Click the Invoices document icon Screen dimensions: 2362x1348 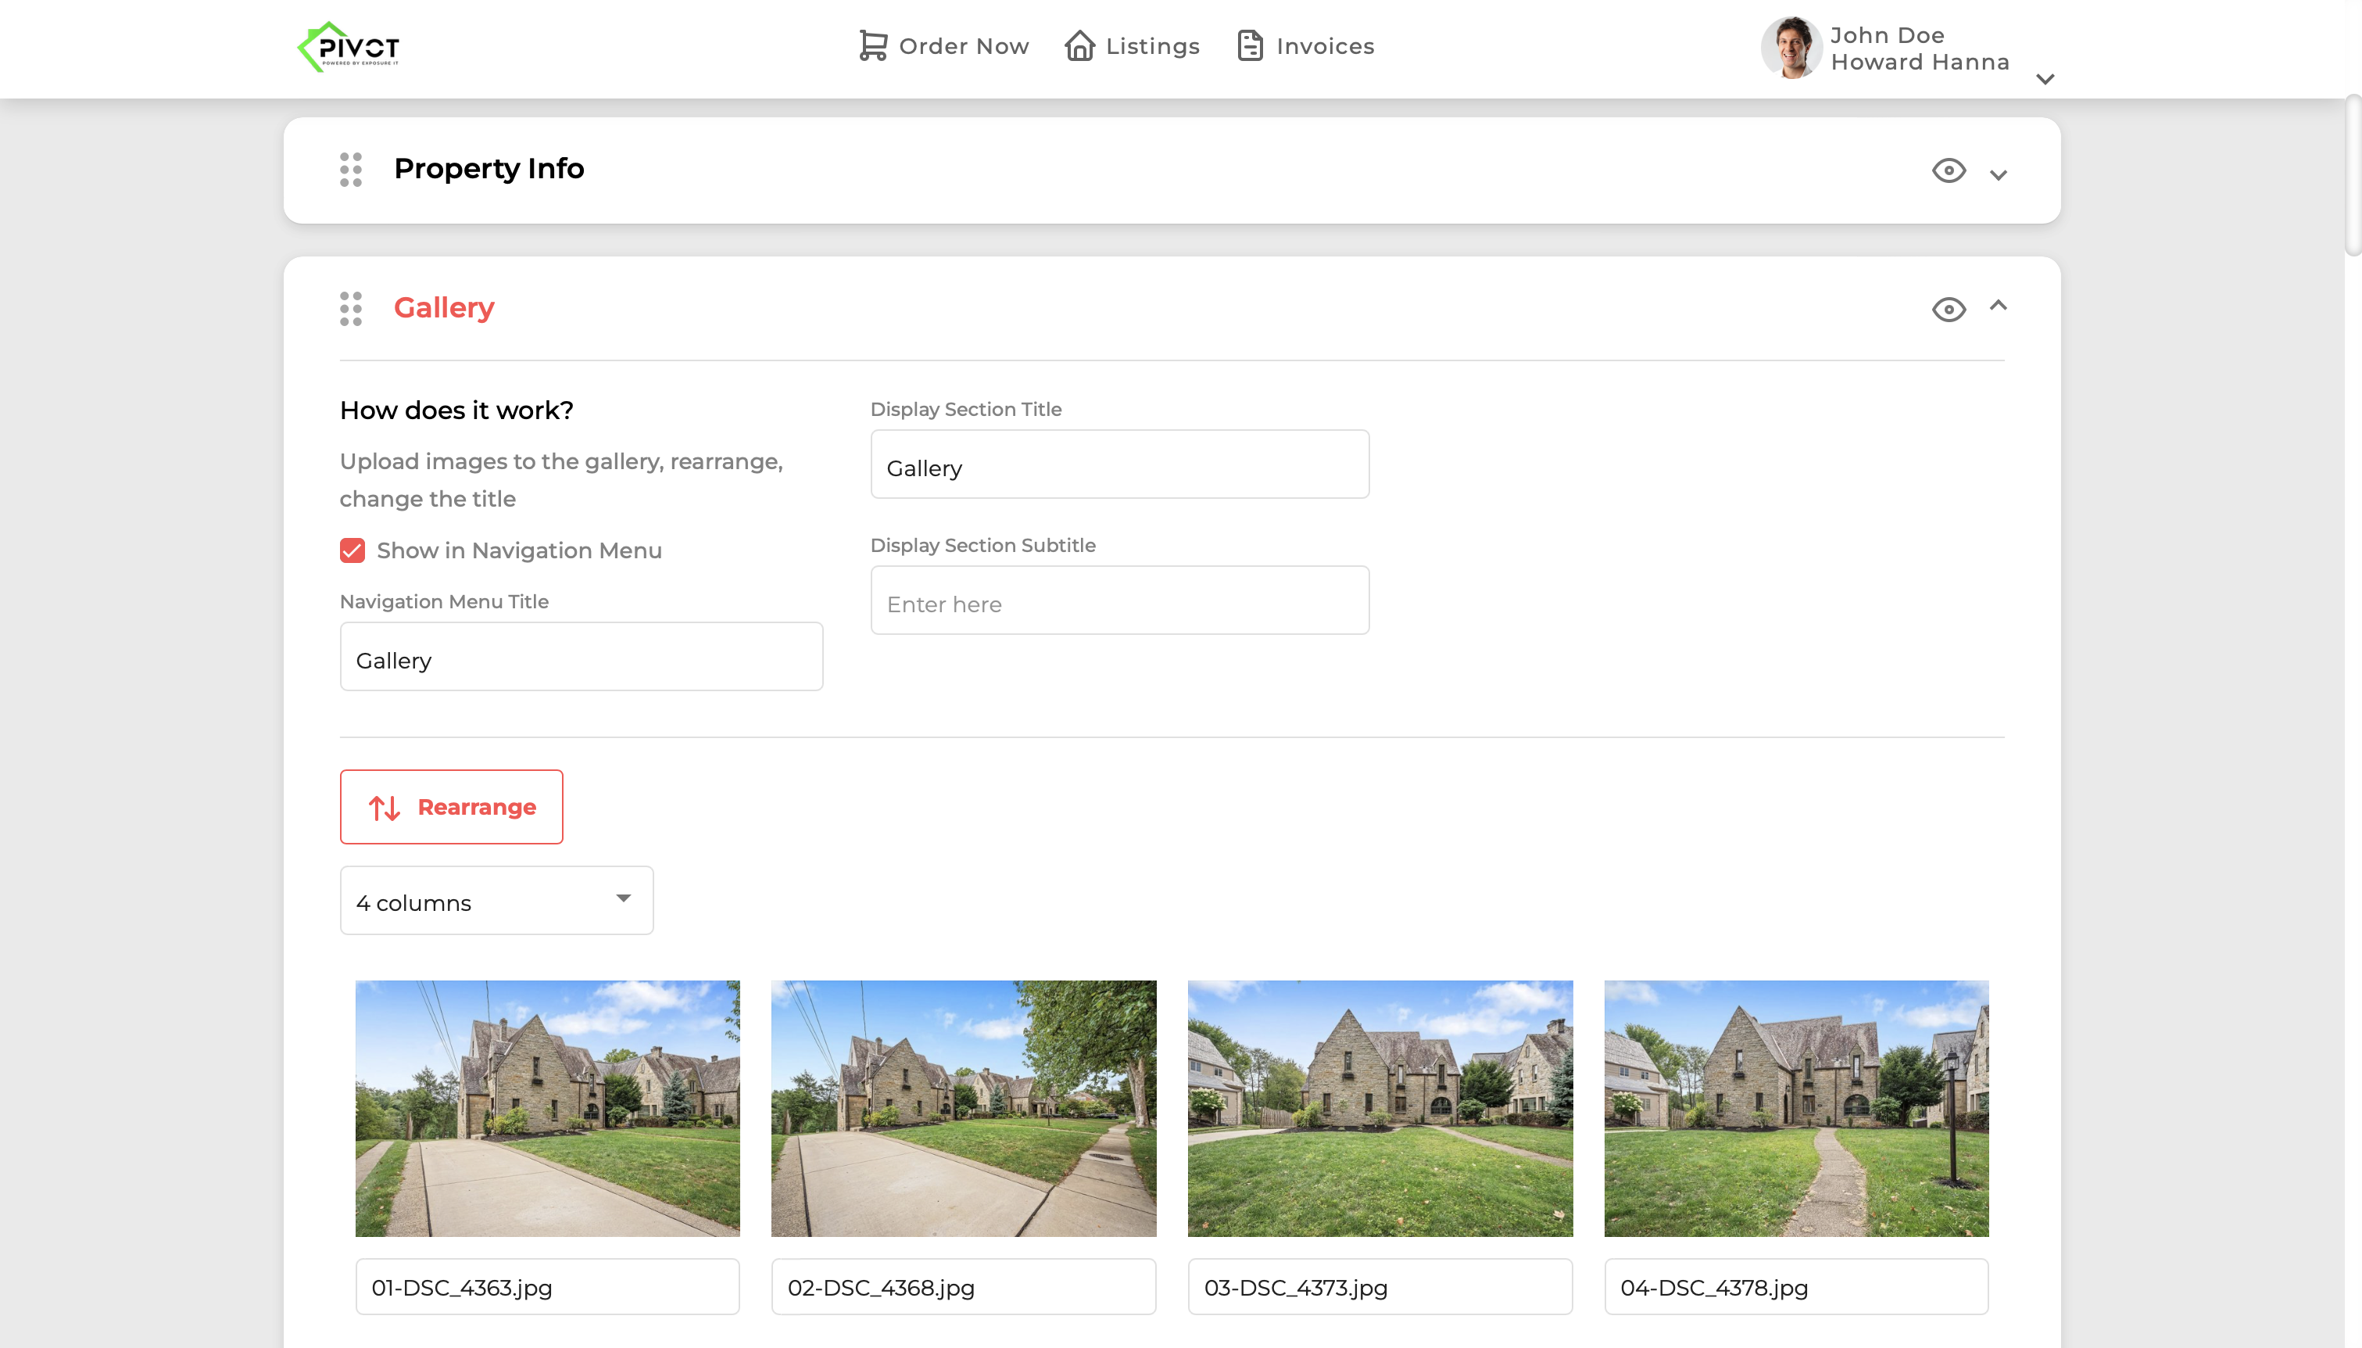click(x=1250, y=45)
